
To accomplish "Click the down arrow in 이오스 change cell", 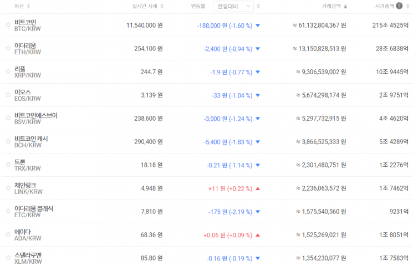I will click(x=258, y=95).
